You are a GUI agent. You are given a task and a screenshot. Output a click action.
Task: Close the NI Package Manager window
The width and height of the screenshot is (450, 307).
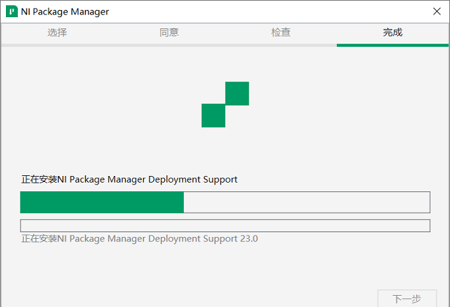437,11
